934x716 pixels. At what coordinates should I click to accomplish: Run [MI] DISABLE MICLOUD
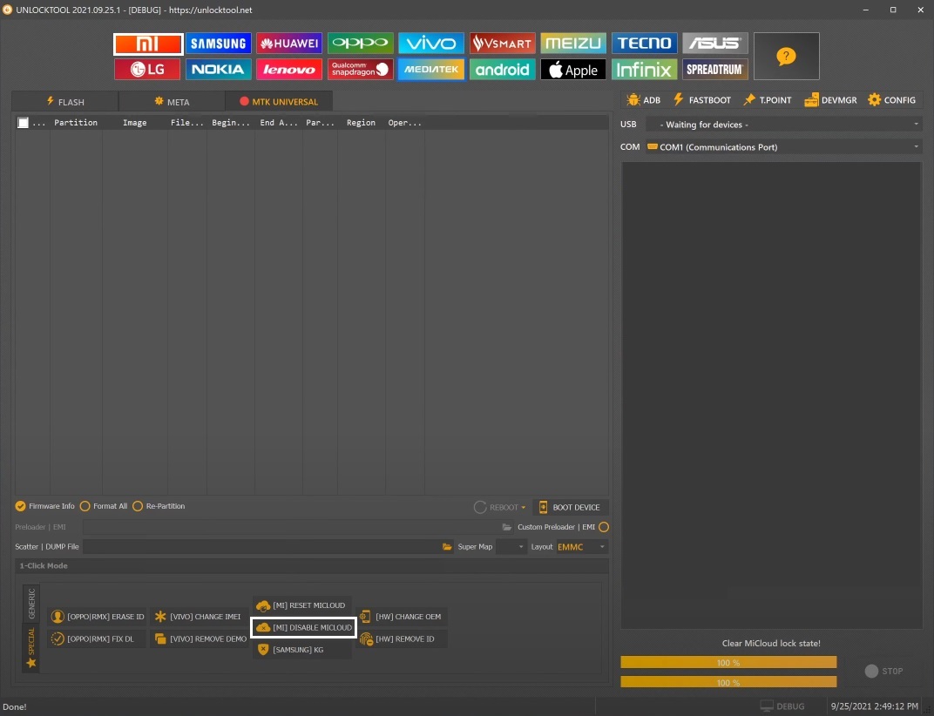(x=304, y=627)
